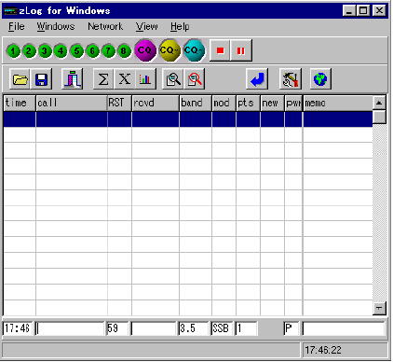Click the memo column header
Viewport: 393px width, 362px height.
[x=338, y=103]
